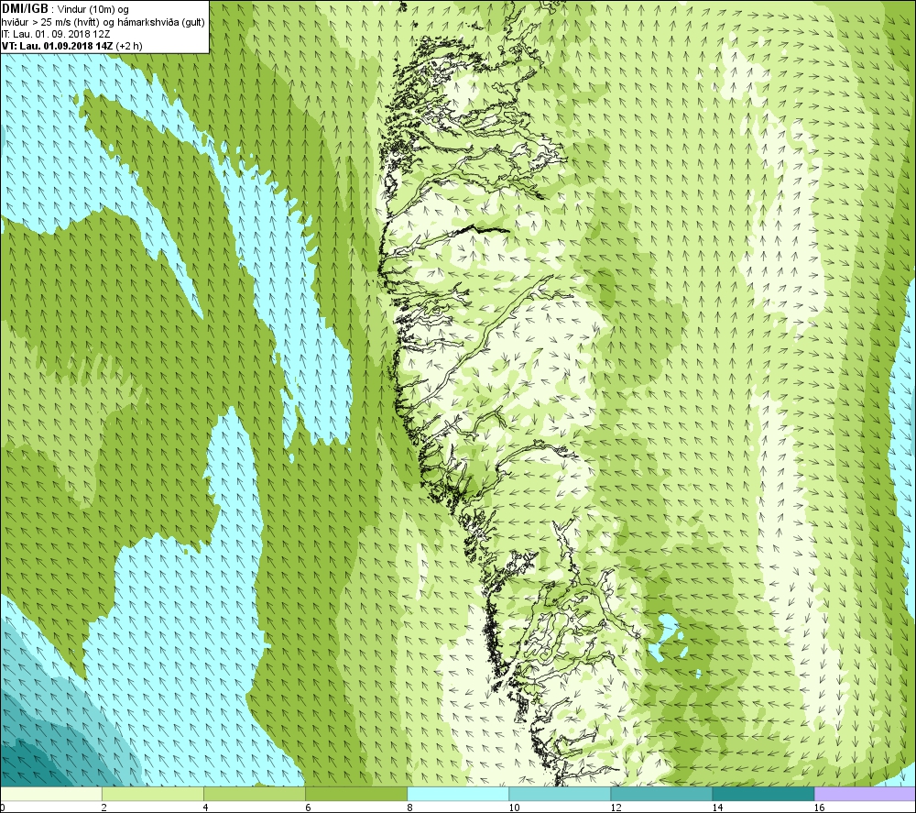Image resolution: width=916 pixels, height=813 pixels.
Task: Click the '4' label on the wind scale
Action: pyautogui.click(x=205, y=808)
